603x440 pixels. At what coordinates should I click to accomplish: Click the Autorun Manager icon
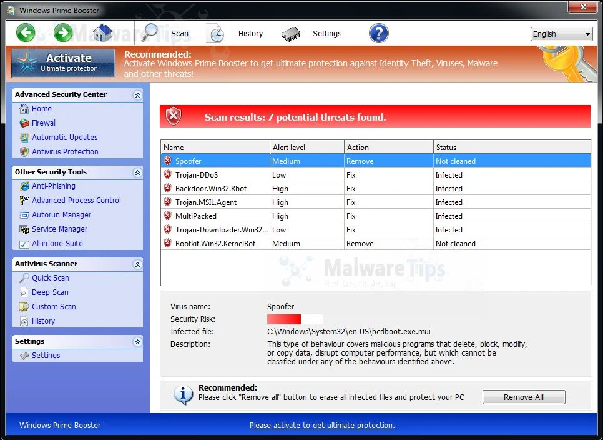point(24,215)
